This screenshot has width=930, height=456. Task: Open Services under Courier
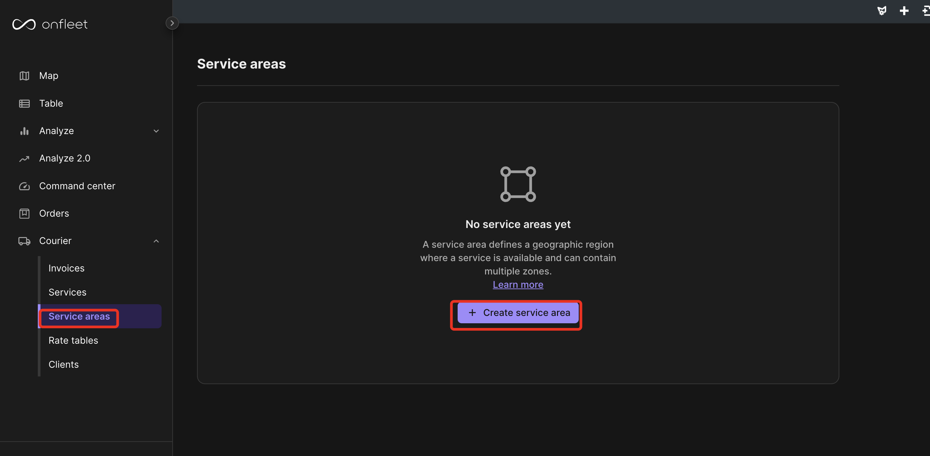pos(68,292)
